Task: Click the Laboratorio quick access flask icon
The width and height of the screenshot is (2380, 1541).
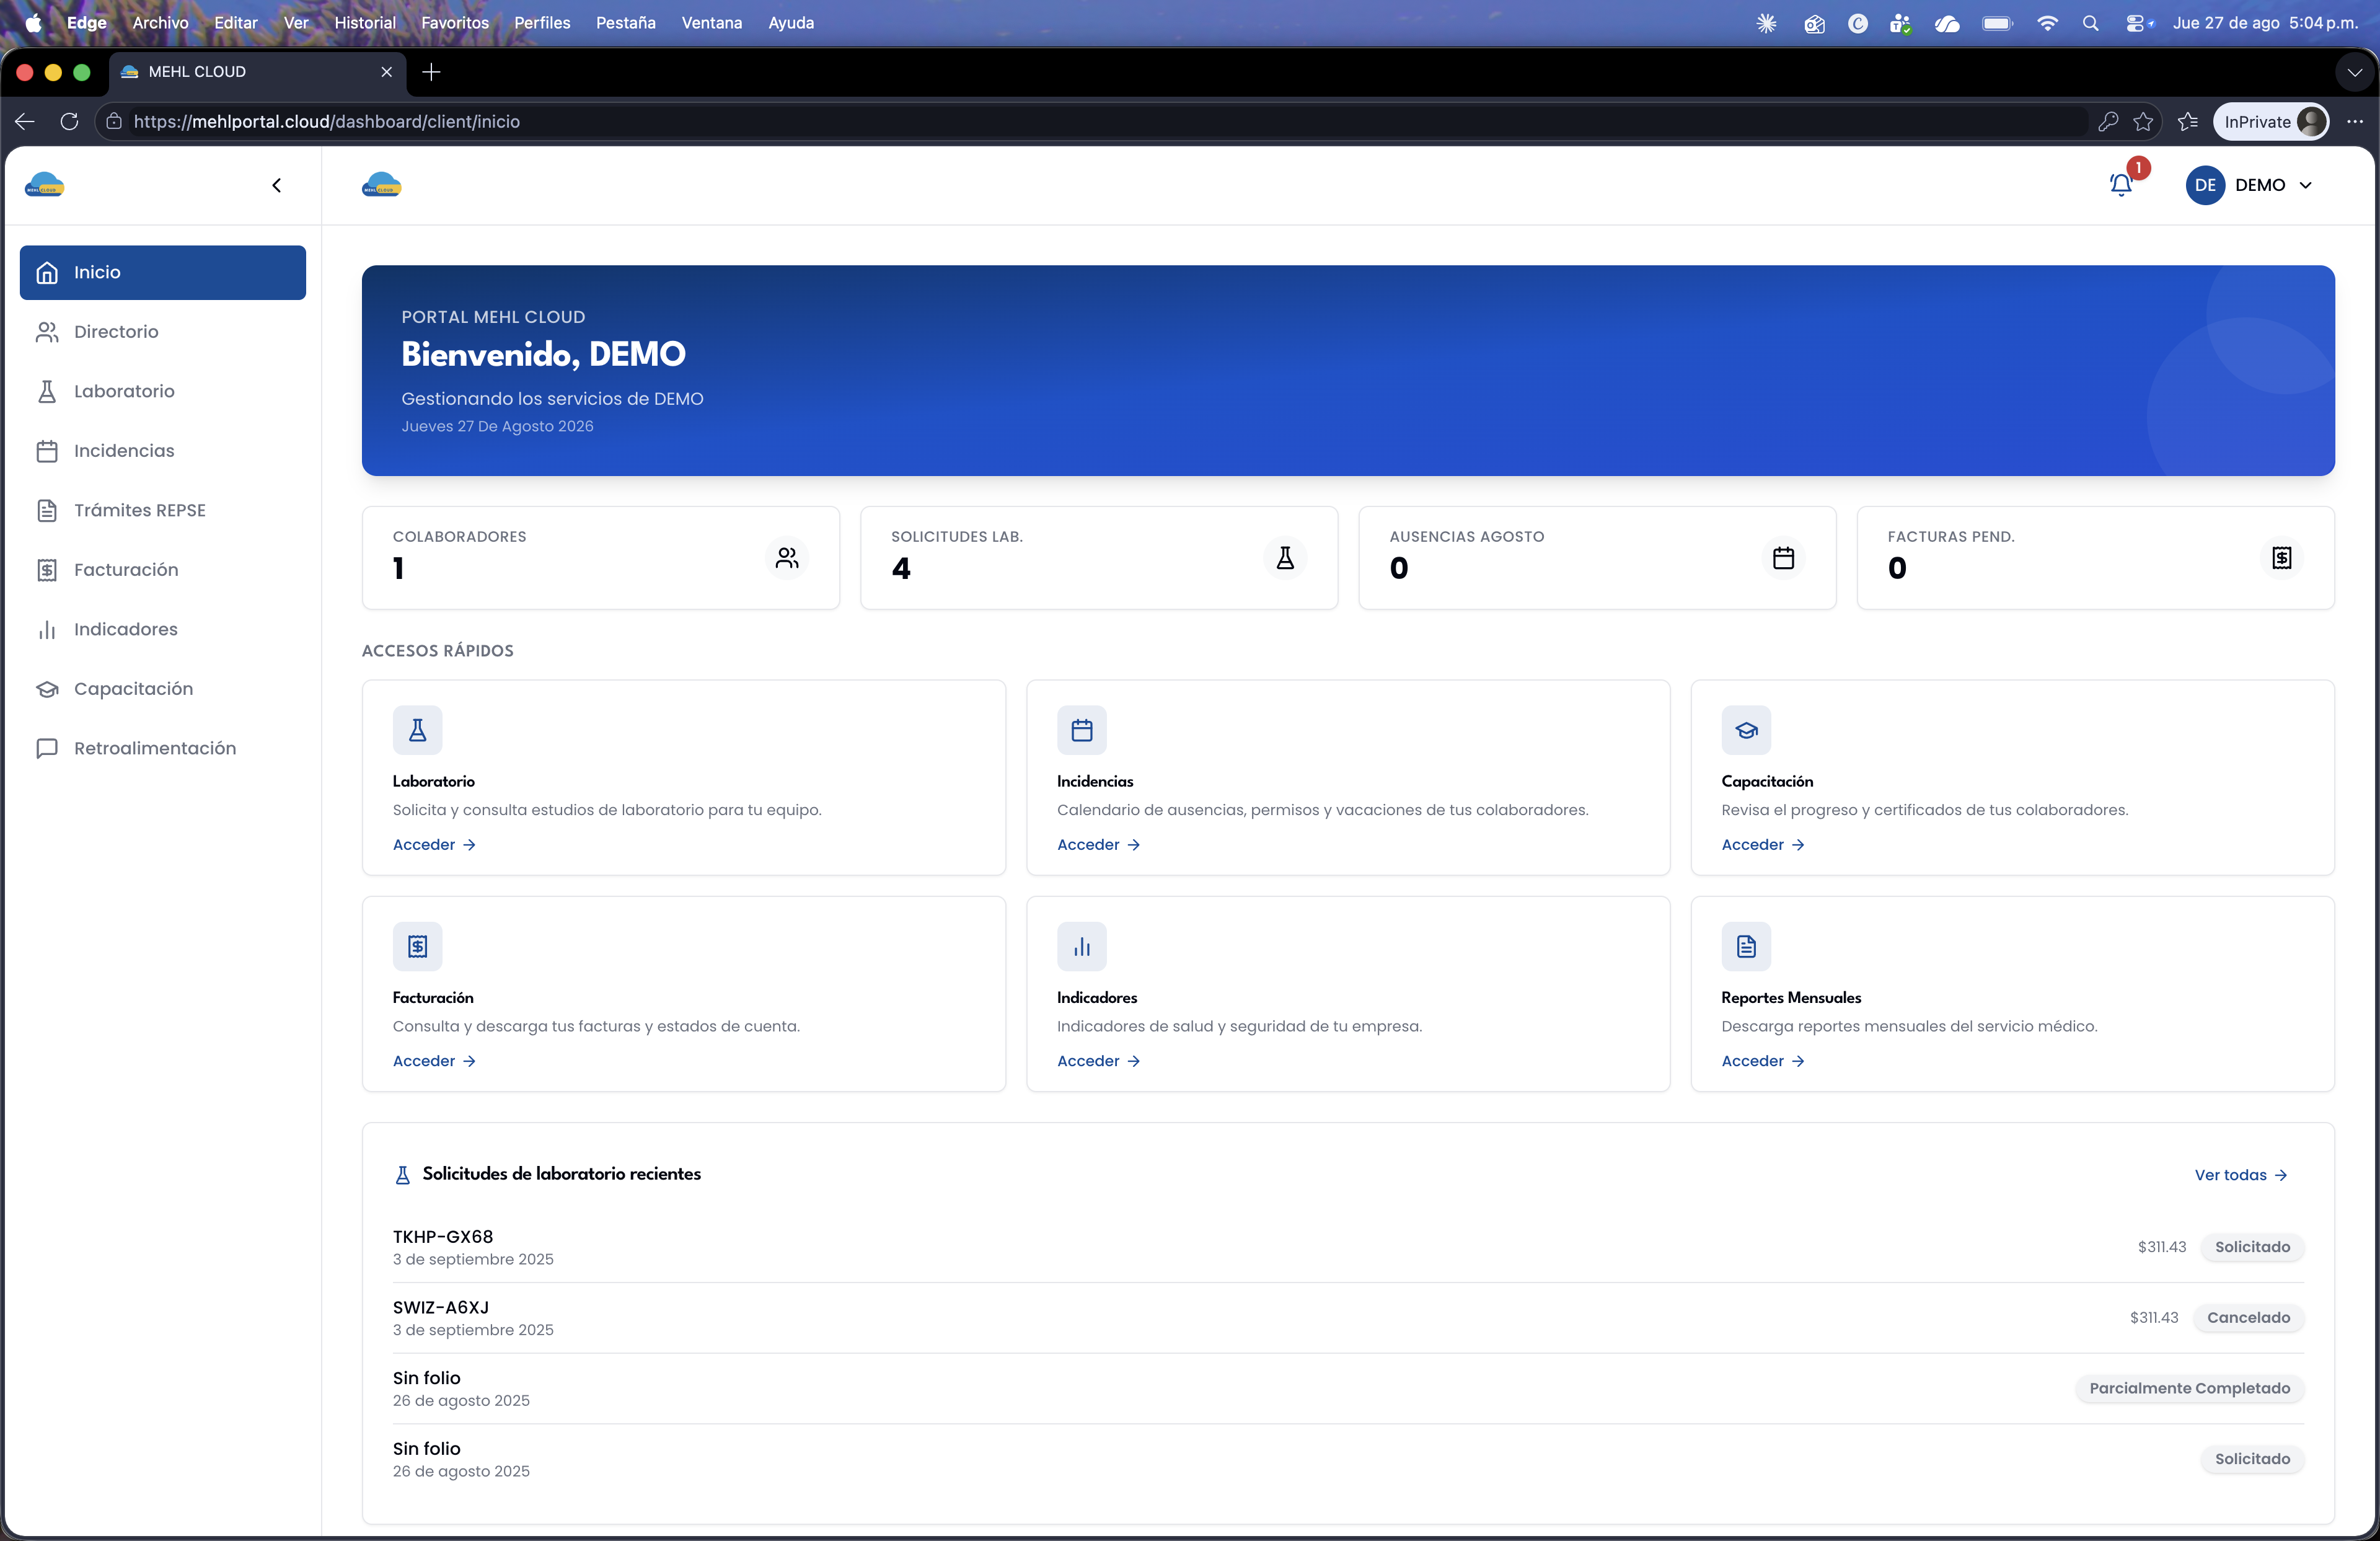Action: 417,730
